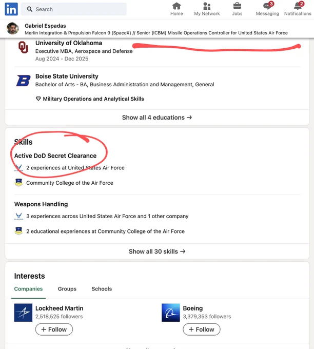Click inside the Search field
The image size is (314, 349).
click(74, 9)
